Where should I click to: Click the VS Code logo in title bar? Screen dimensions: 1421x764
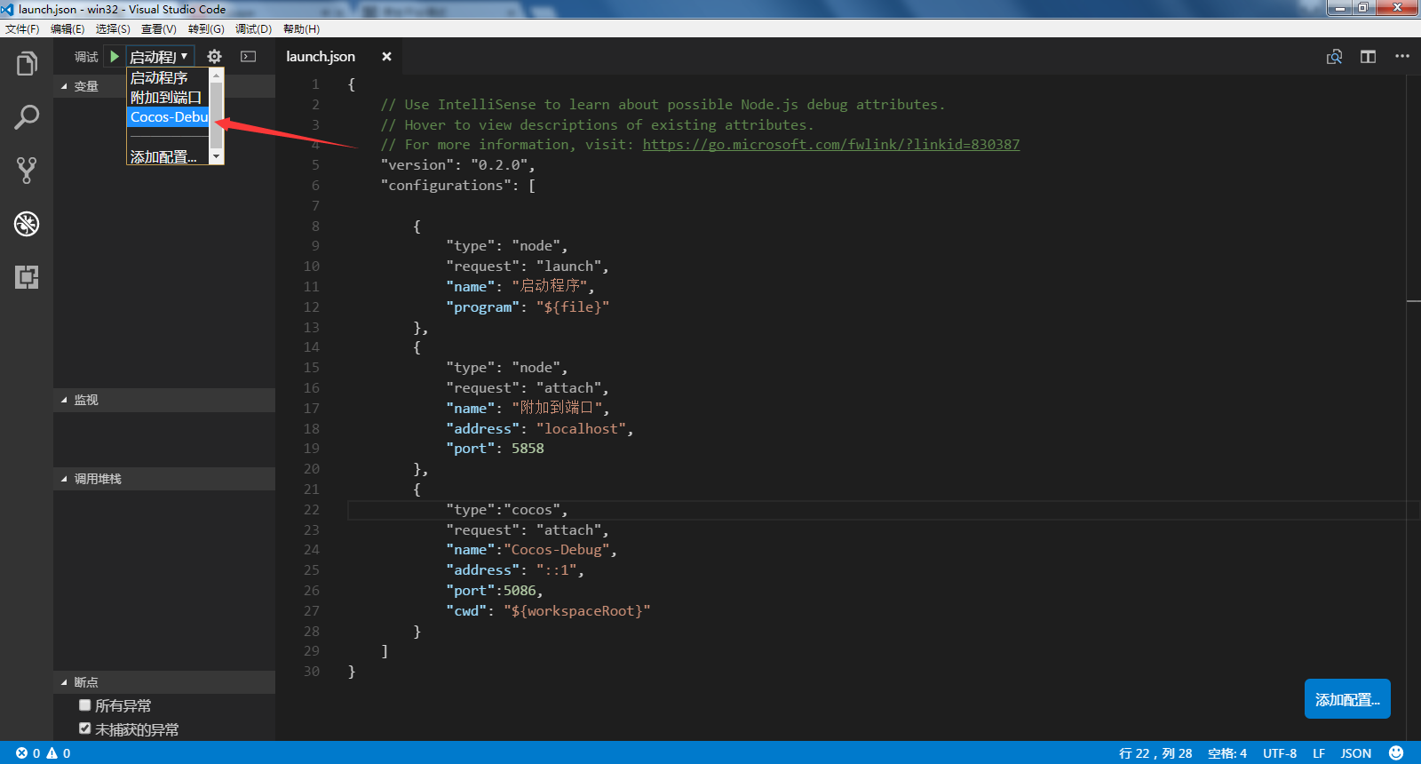pyautogui.click(x=8, y=9)
